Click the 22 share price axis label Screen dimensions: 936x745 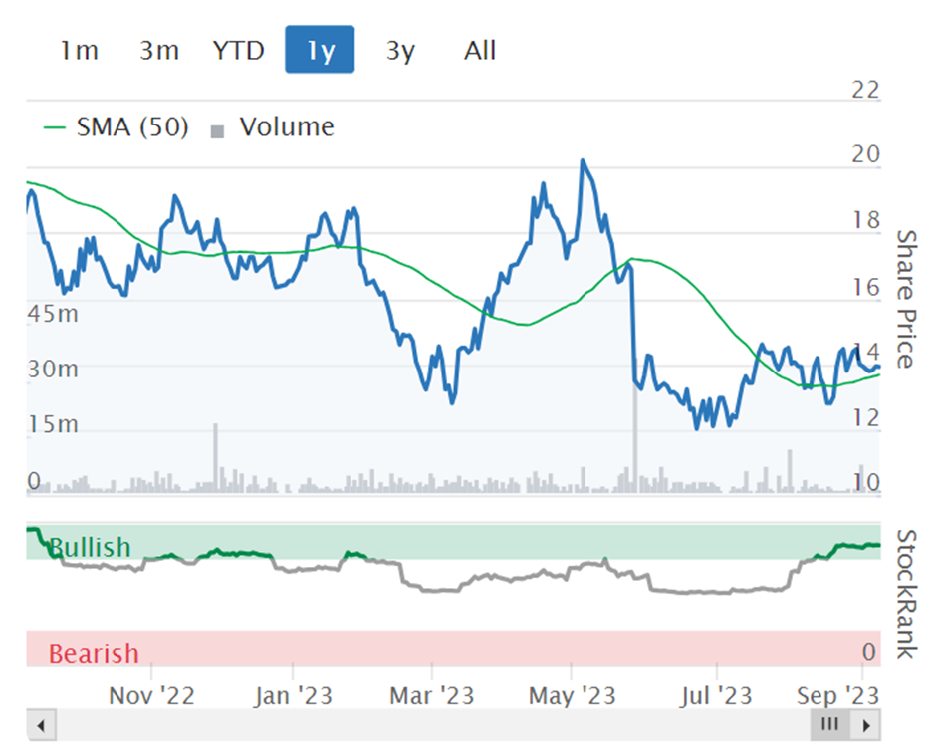(865, 90)
